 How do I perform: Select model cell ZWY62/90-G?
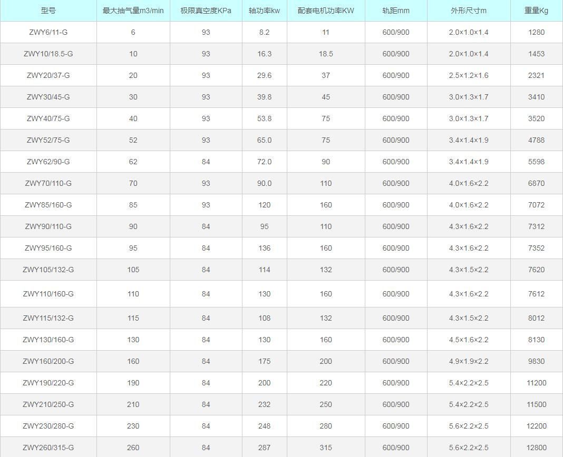tap(48, 162)
